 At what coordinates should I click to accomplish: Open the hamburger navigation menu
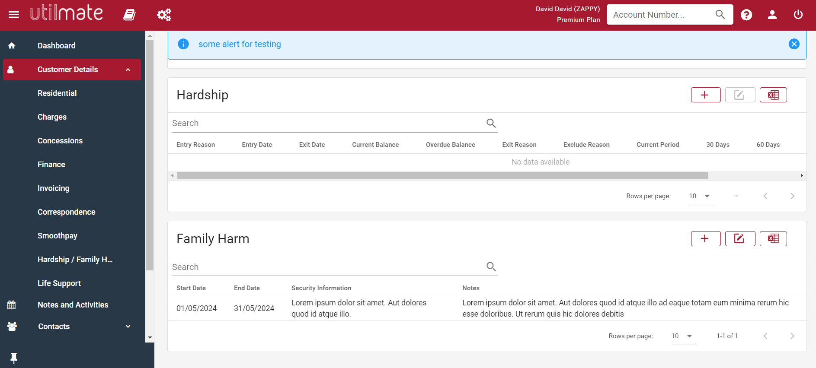click(14, 15)
